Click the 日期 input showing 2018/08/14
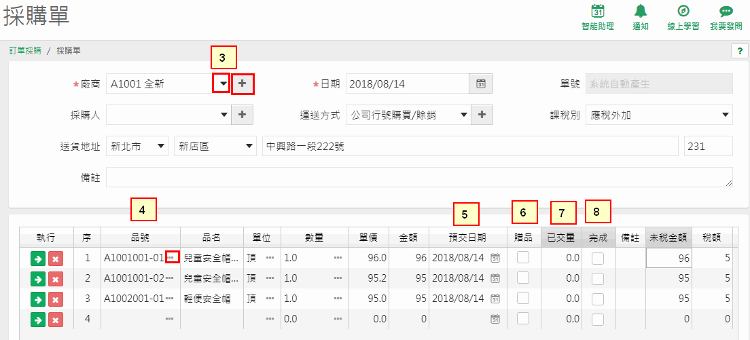Image resolution: width=750 pixels, height=340 pixels. click(x=407, y=83)
